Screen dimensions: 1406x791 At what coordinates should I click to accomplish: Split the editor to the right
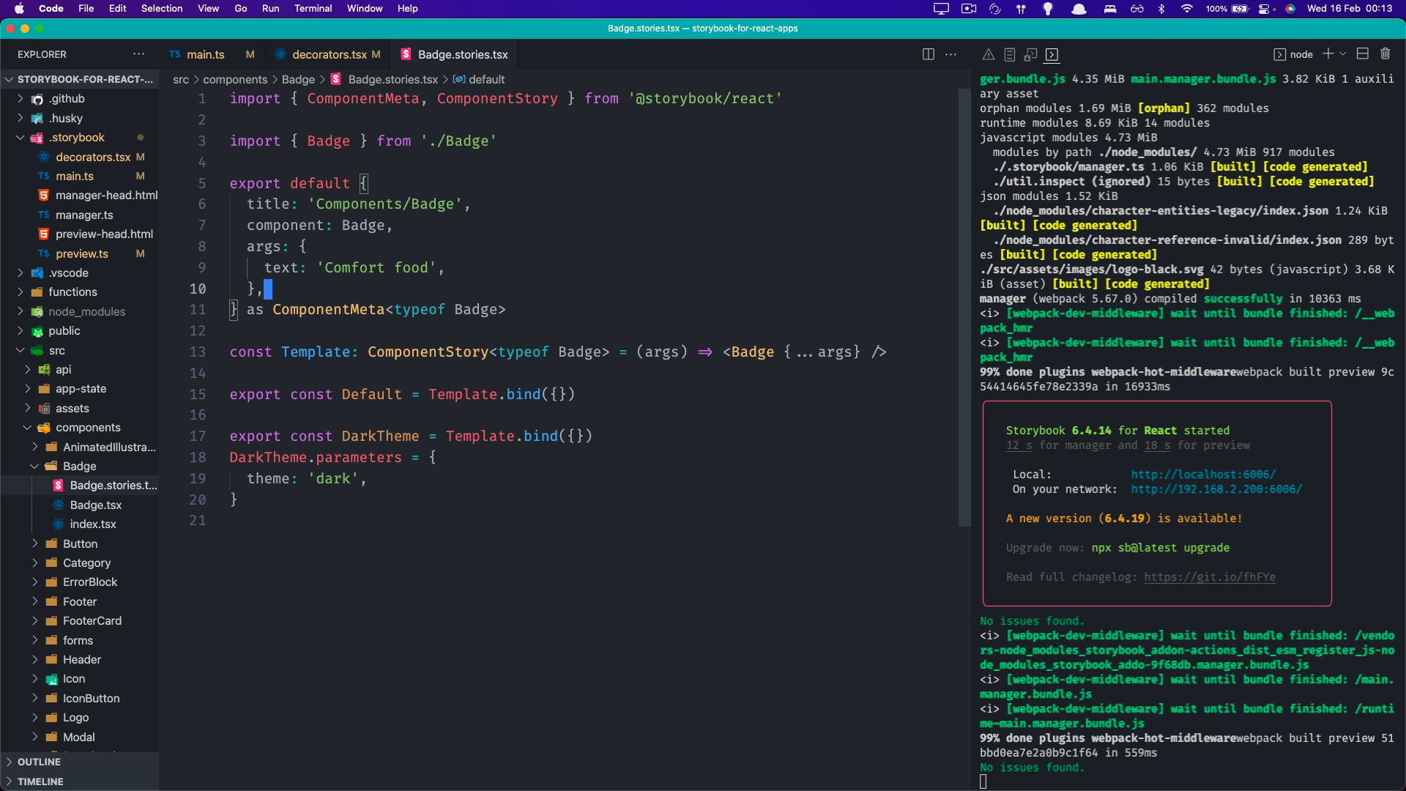tap(928, 54)
